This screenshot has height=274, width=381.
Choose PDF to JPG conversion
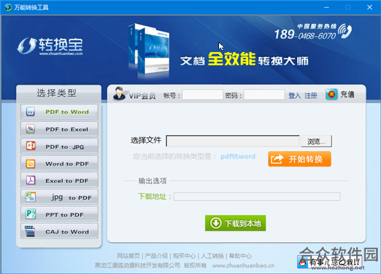click(59, 147)
